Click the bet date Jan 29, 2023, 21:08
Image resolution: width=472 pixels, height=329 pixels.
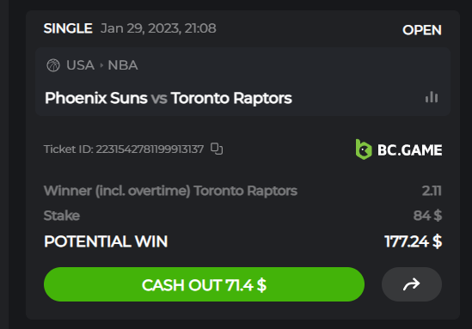coord(158,28)
